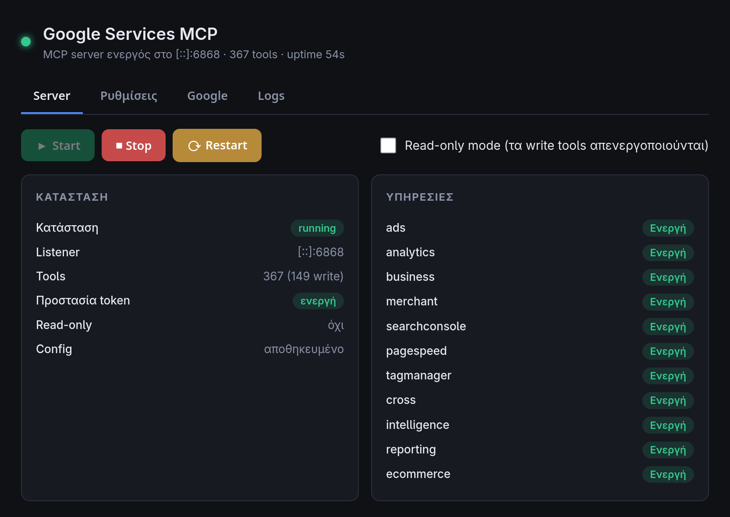Open the Logs tab
This screenshot has width=730, height=517.
pos(271,96)
